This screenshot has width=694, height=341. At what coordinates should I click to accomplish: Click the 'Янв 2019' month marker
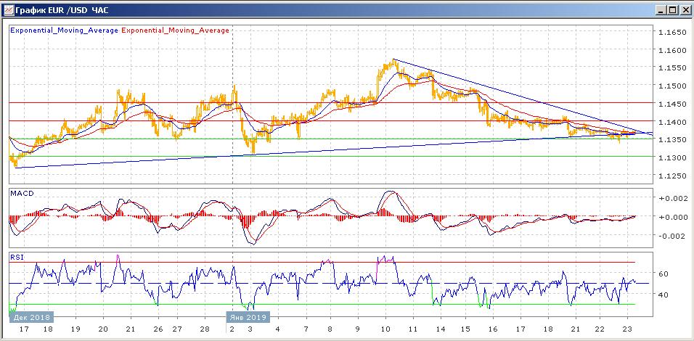tap(248, 317)
